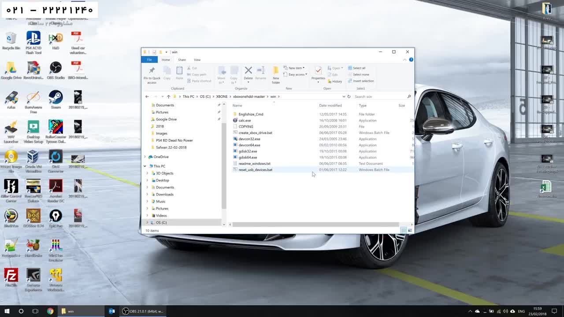Click Invert selection in the ribbon

360,81
